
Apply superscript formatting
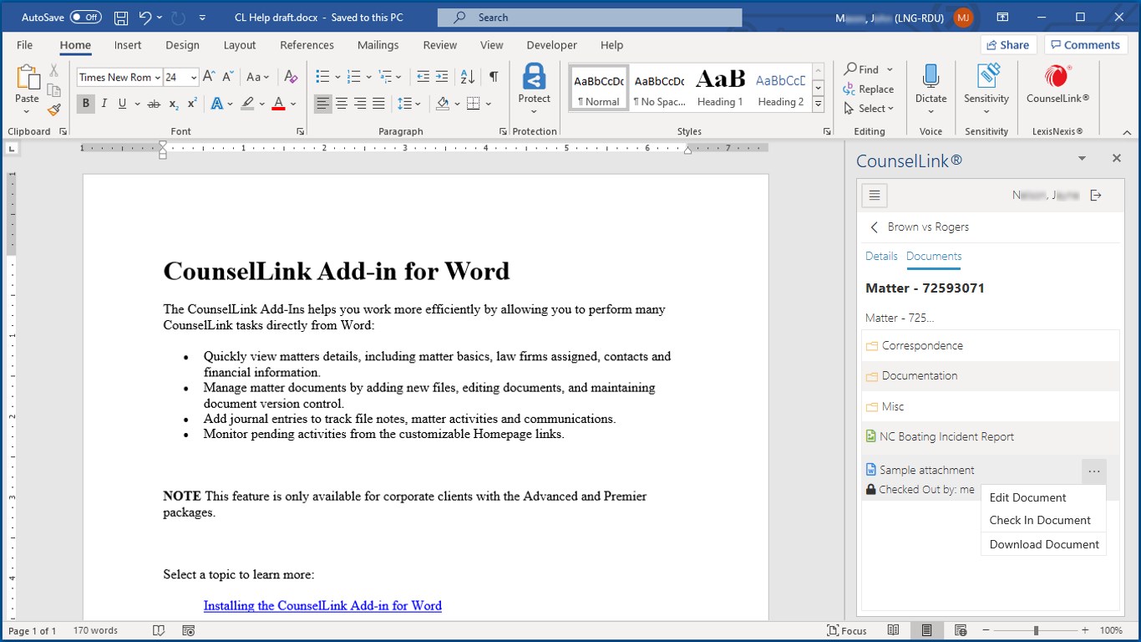(192, 104)
